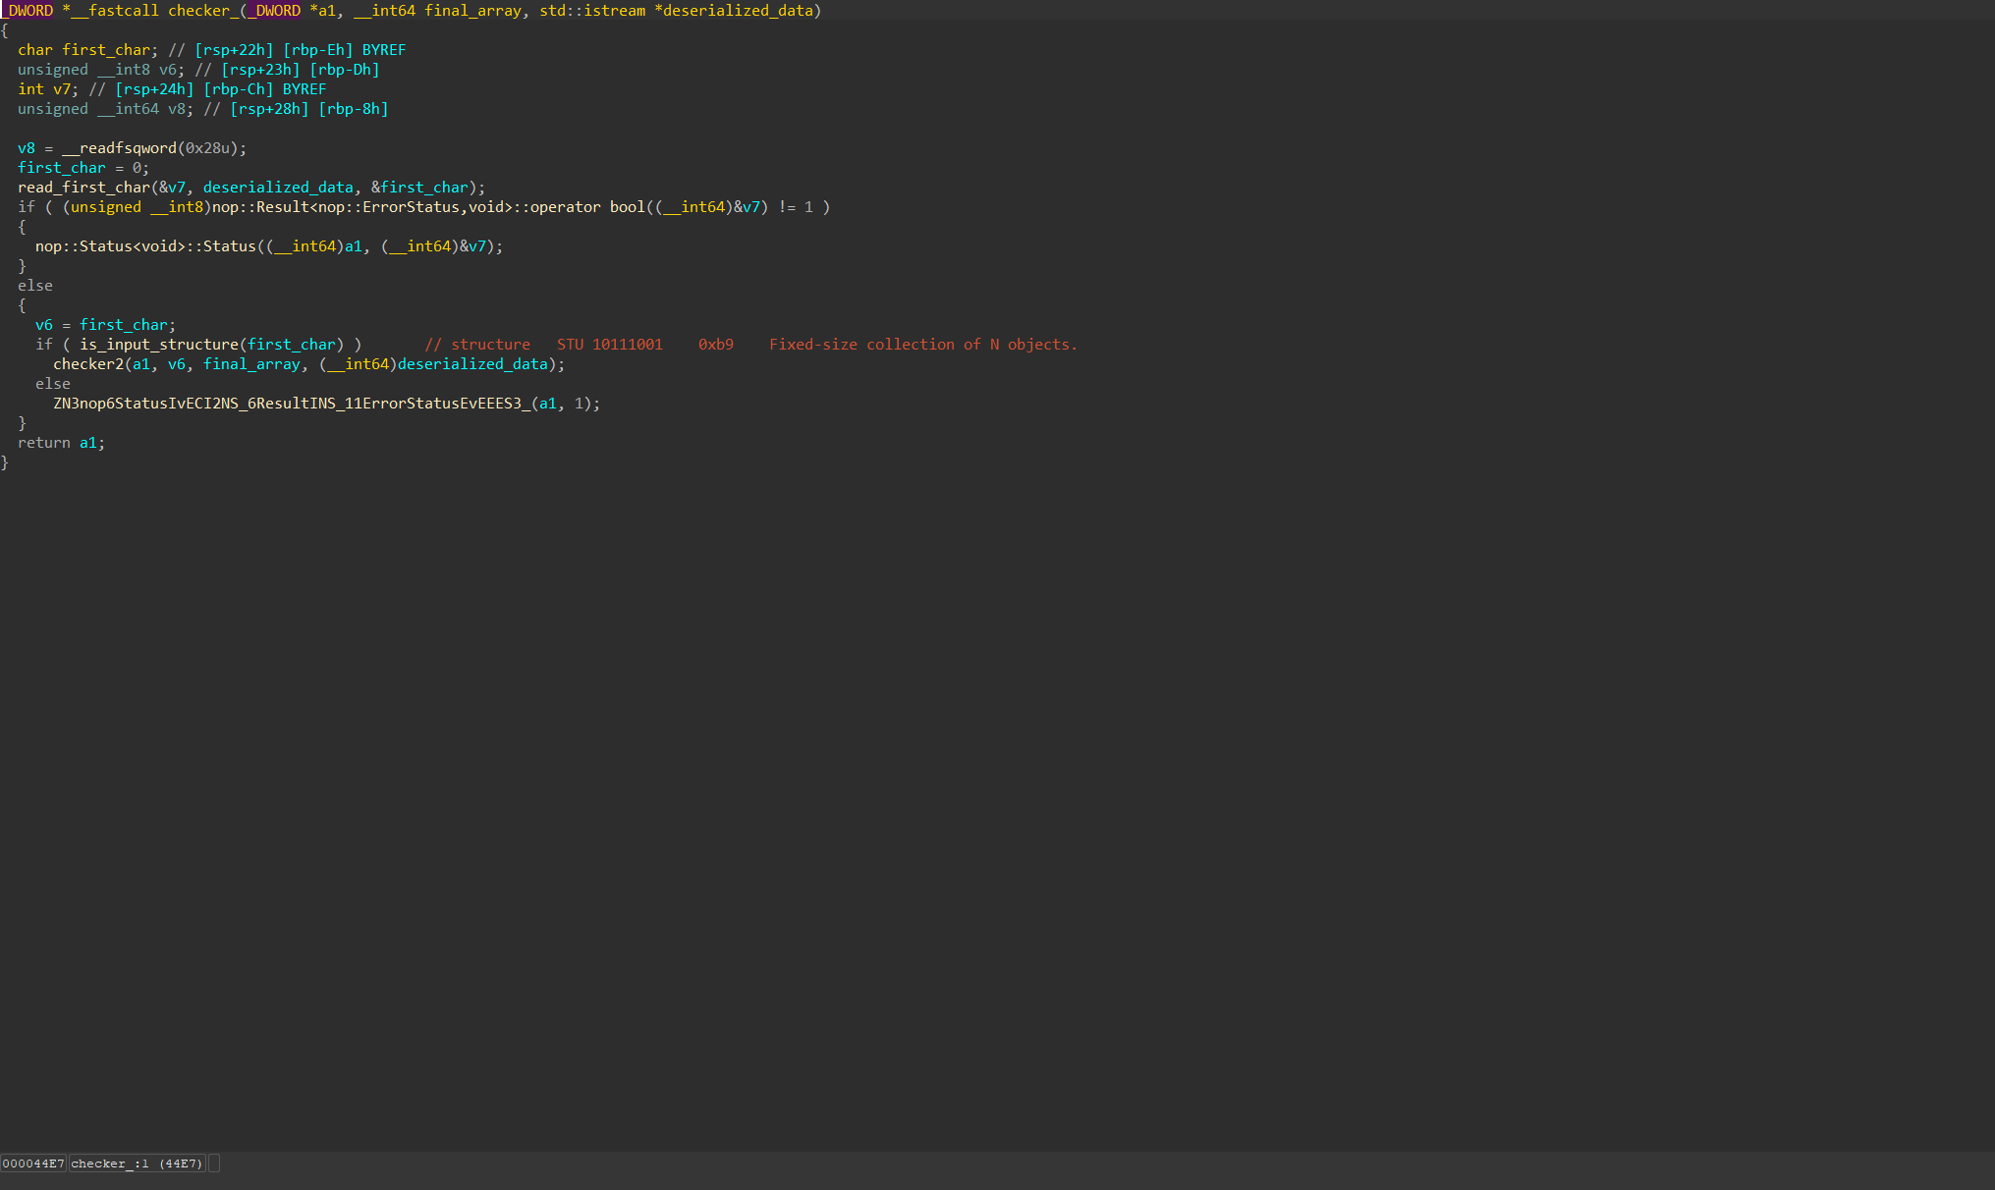
Task: Click the [rbp-8h] stack offset comment
Action: pos(354,109)
